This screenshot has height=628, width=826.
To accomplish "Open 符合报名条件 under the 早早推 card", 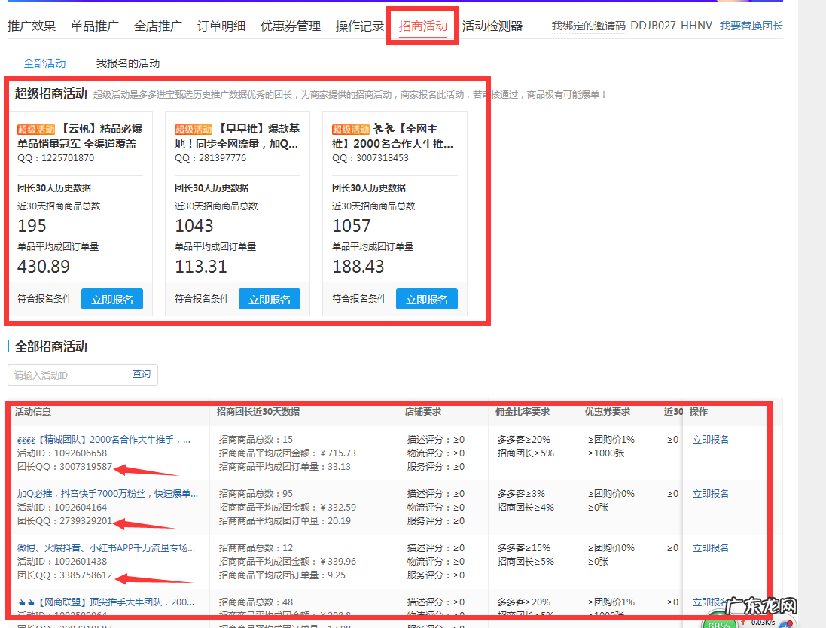I will (x=202, y=298).
